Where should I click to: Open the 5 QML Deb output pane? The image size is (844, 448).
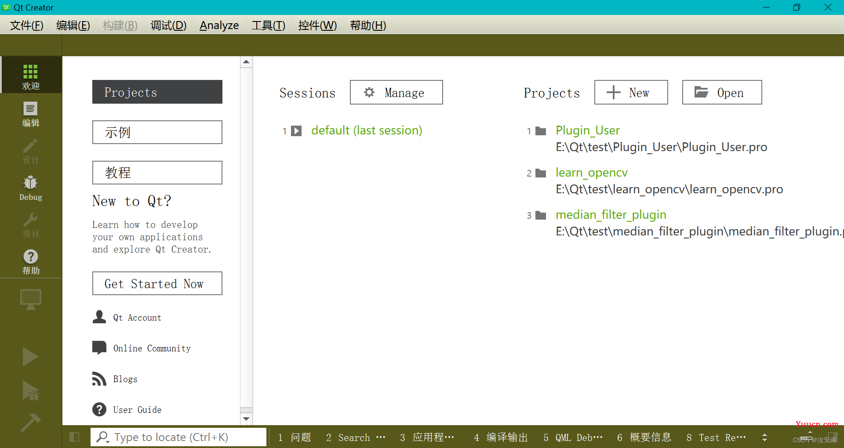coord(573,437)
